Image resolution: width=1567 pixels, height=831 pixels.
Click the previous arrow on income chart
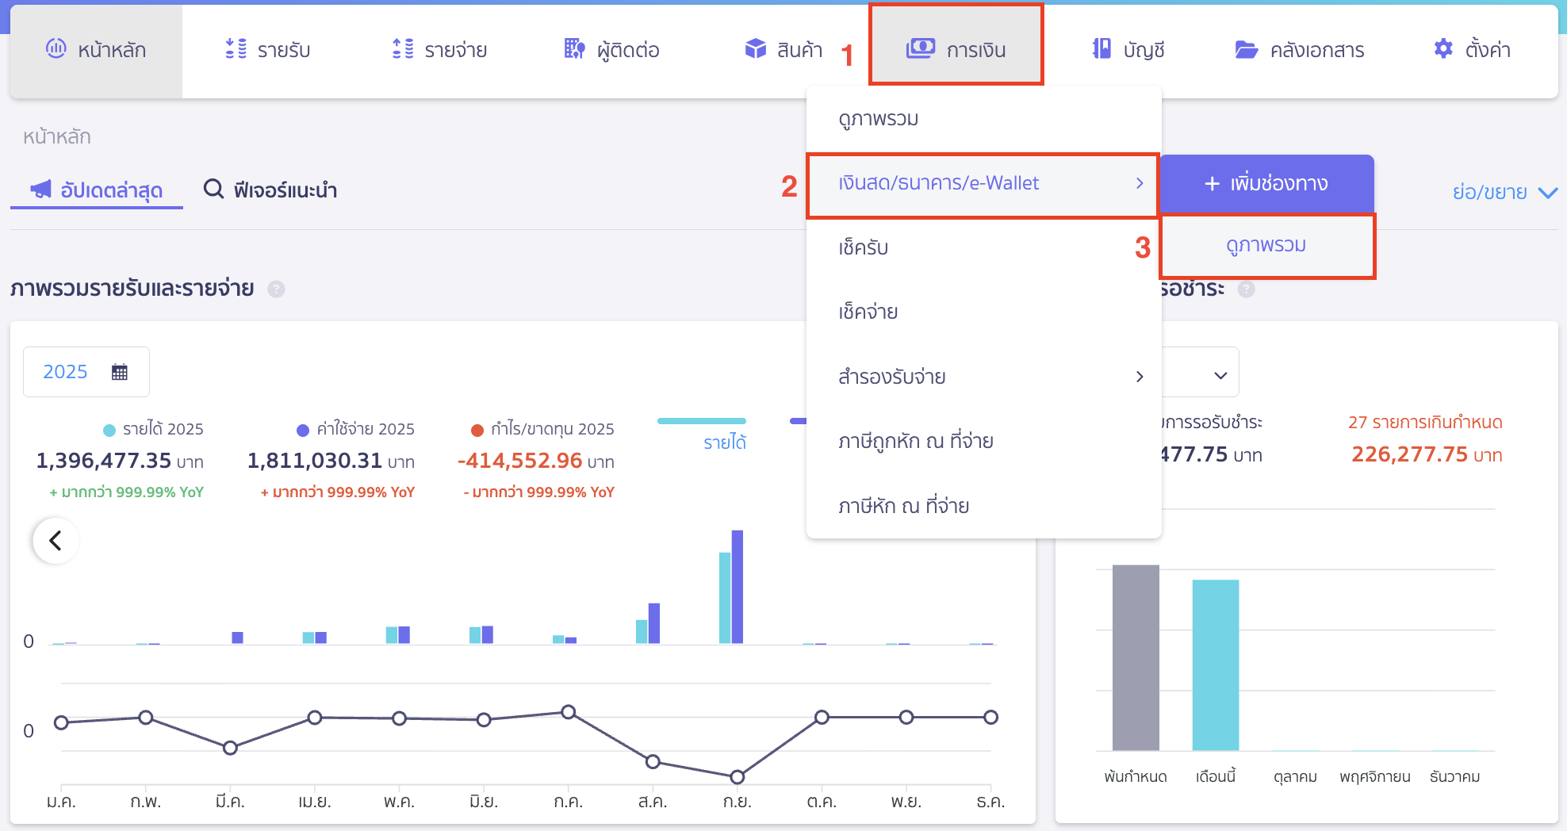56,541
